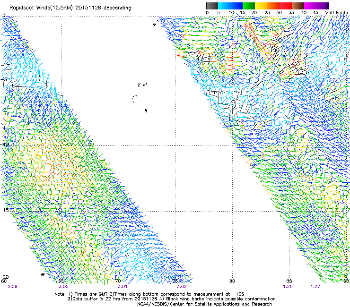
Task: Click the "90" longitude axis label
Action: (346, 281)
